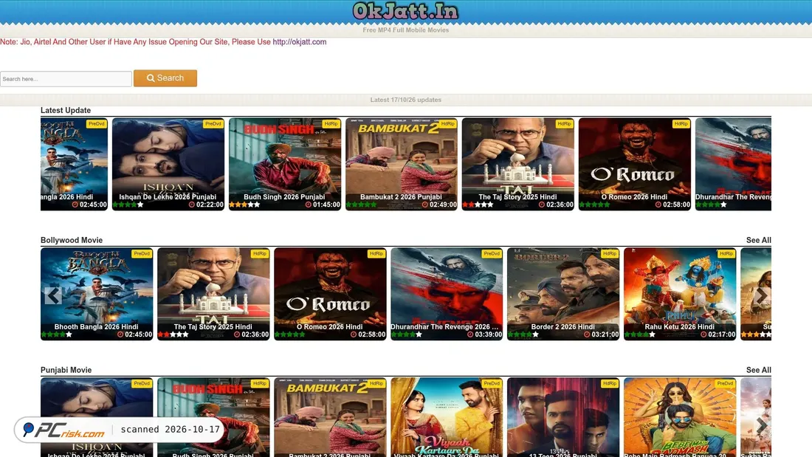Focus the 'Search here...' input field

click(x=66, y=79)
